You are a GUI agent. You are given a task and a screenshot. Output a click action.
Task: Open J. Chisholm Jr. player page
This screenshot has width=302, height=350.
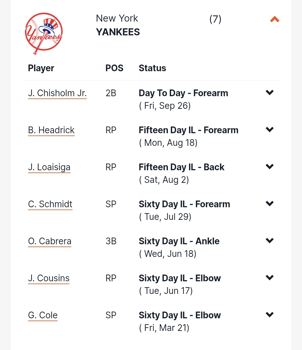pos(57,93)
